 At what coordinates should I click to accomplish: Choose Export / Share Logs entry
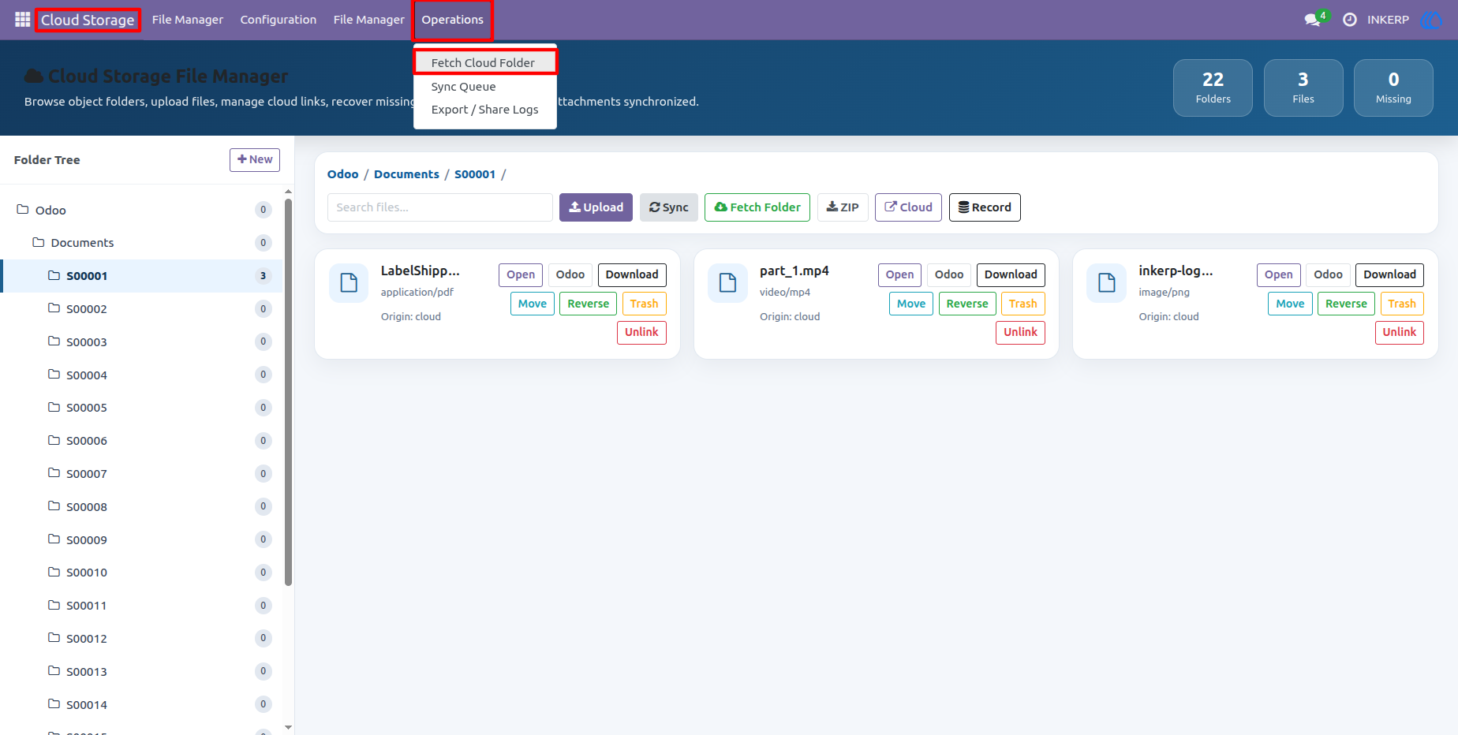(x=485, y=110)
